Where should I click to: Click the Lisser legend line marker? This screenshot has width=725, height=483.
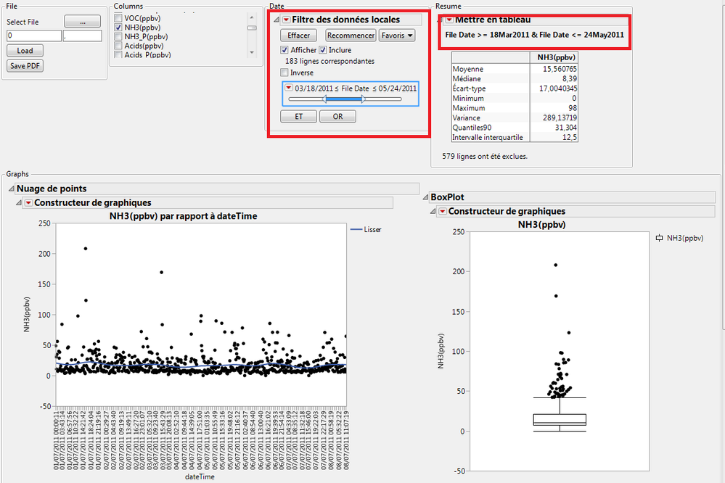click(x=356, y=229)
